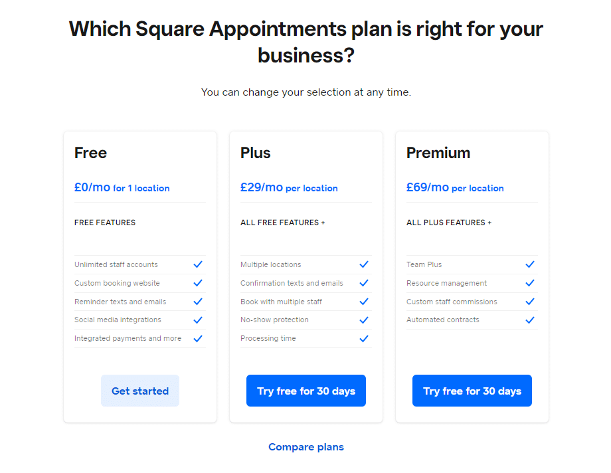Click the Book with multiple staff feature
Screen dimensions: 611x473
click(281, 302)
